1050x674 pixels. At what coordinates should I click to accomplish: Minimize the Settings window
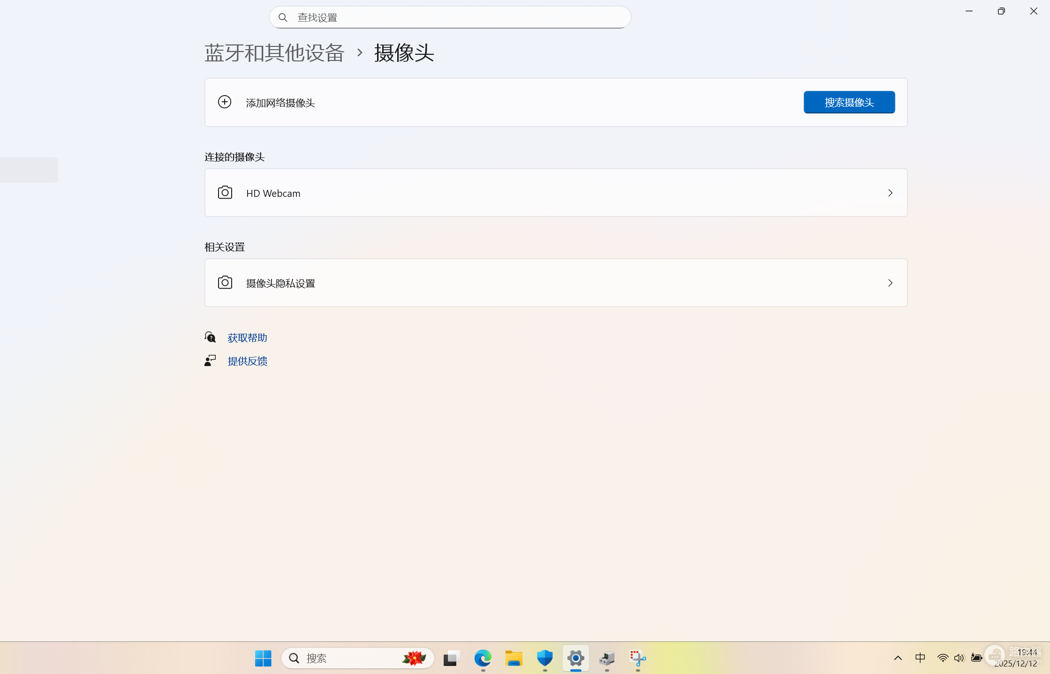(969, 11)
